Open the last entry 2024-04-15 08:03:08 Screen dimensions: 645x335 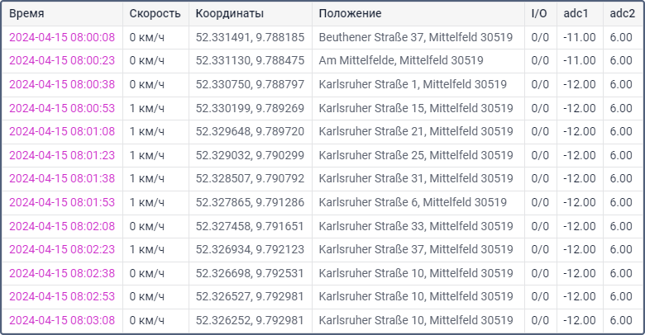coord(62,320)
